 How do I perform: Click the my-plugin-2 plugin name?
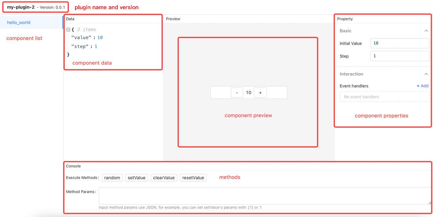pyautogui.click(x=21, y=7)
